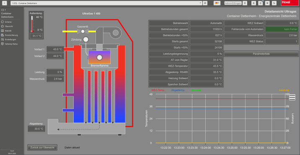Click the WEZ Status value 1
The image size is (300, 155).
pyautogui.click(x=282, y=41)
